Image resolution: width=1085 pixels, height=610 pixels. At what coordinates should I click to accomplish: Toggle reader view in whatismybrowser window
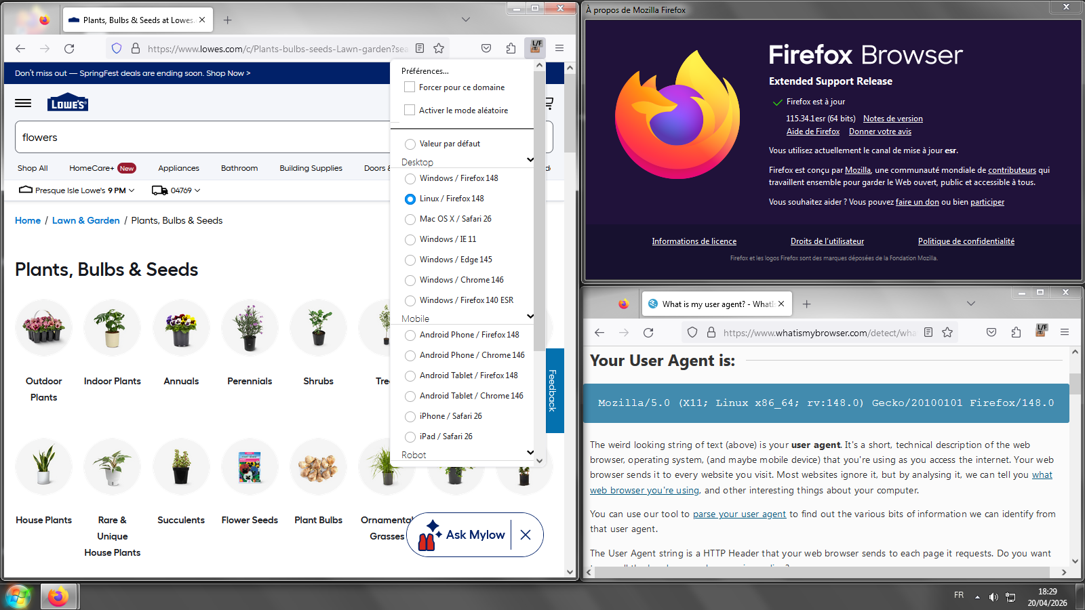click(928, 333)
